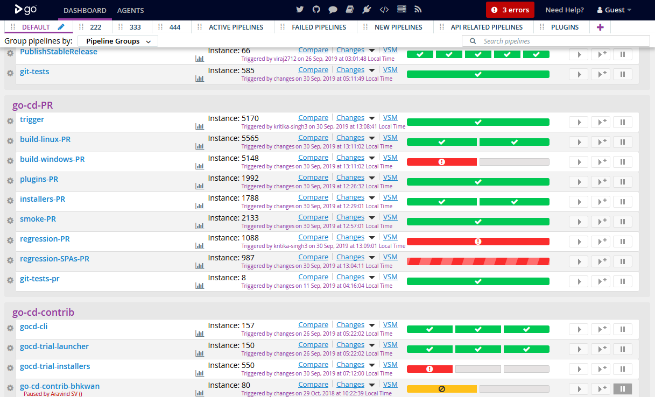This screenshot has width=655, height=397.
Task: Pause the installers-PR pipeline
Action: [x=623, y=202]
